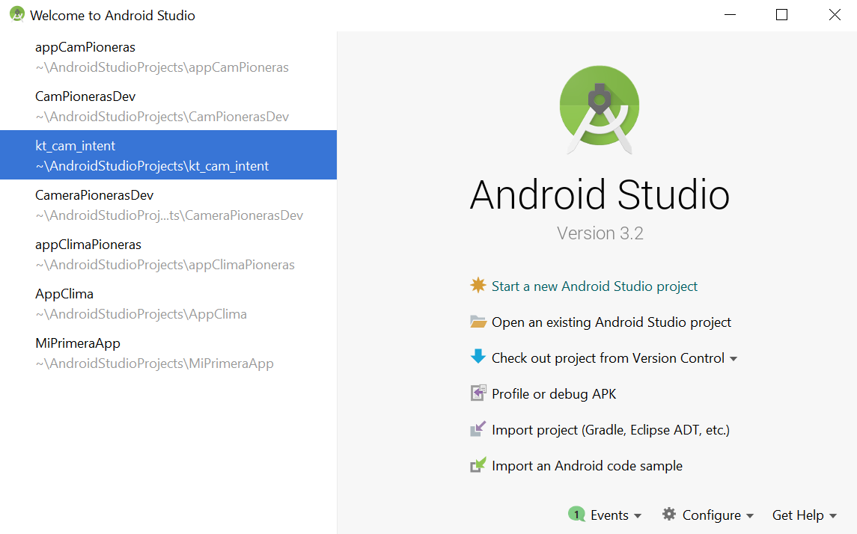Viewport: 857px width, 534px height.
Task: Choose Import an Android code sample
Action: click(x=587, y=466)
